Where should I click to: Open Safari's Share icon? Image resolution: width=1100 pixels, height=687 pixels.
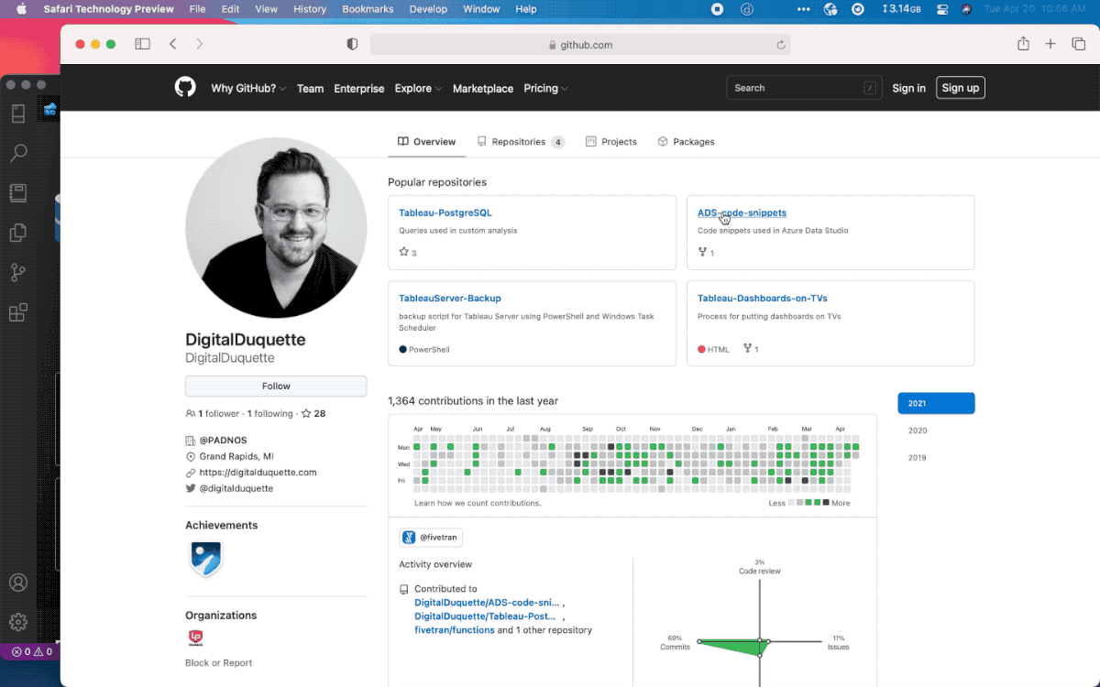click(x=1023, y=44)
